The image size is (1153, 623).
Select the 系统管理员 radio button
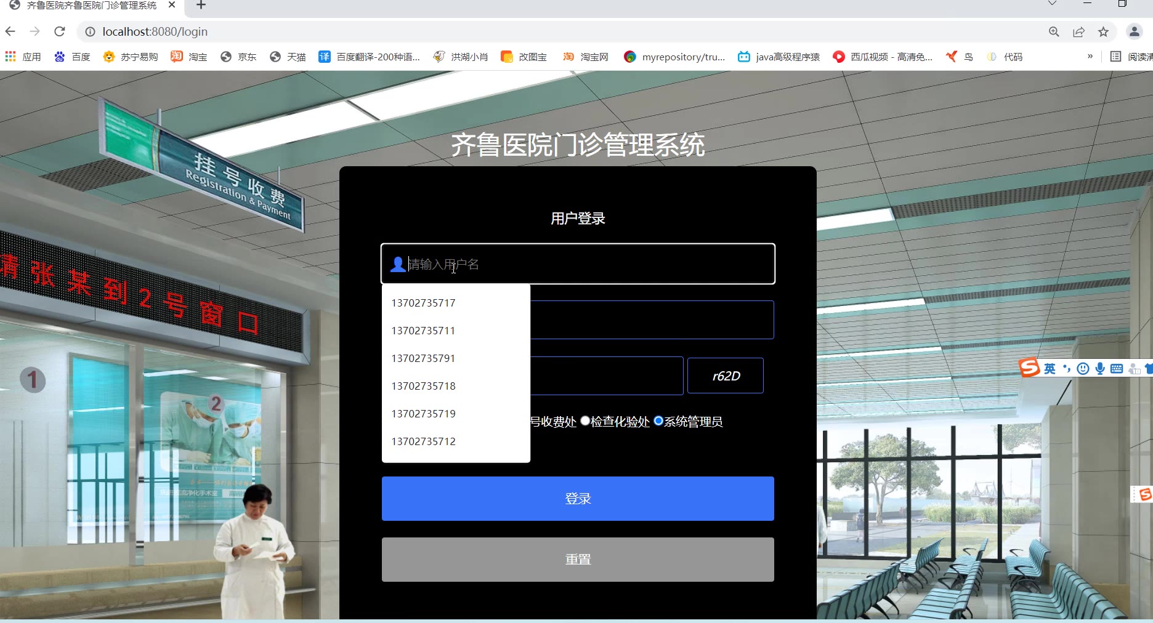pyautogui.click(x=658, y=420)
